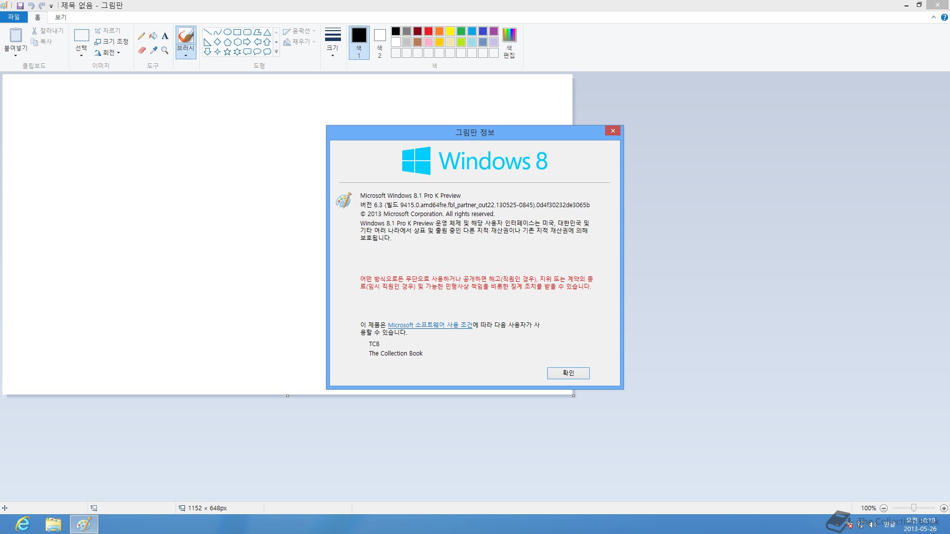Activate Color 1 (색 1) button

click(359, 43)
